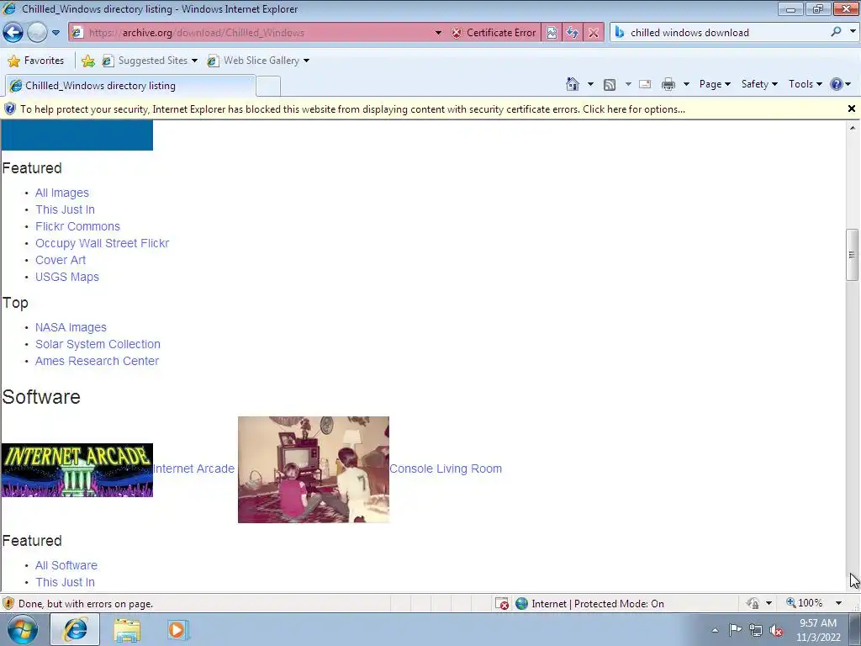861x646 pixels.
Task: Open the Favorites star button
Action: tap(35, 61)
